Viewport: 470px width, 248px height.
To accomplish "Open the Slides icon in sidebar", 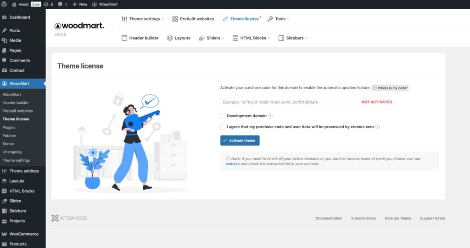I will click(x=4, y=201).
